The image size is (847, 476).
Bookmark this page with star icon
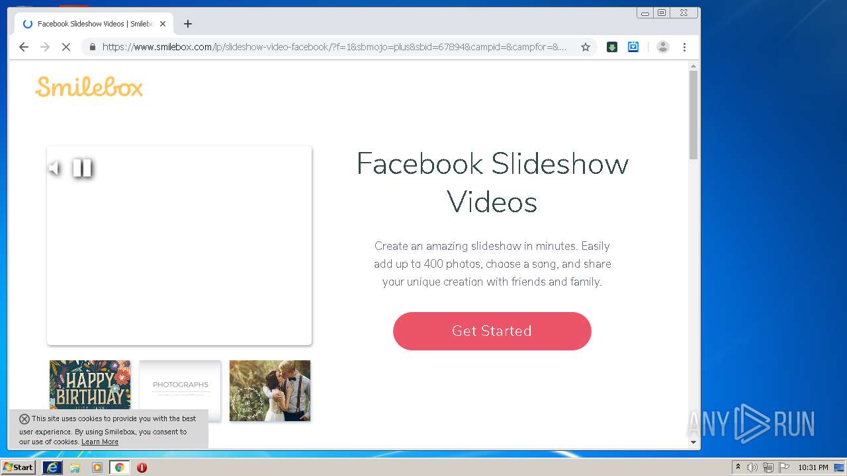tap(586, 47)
